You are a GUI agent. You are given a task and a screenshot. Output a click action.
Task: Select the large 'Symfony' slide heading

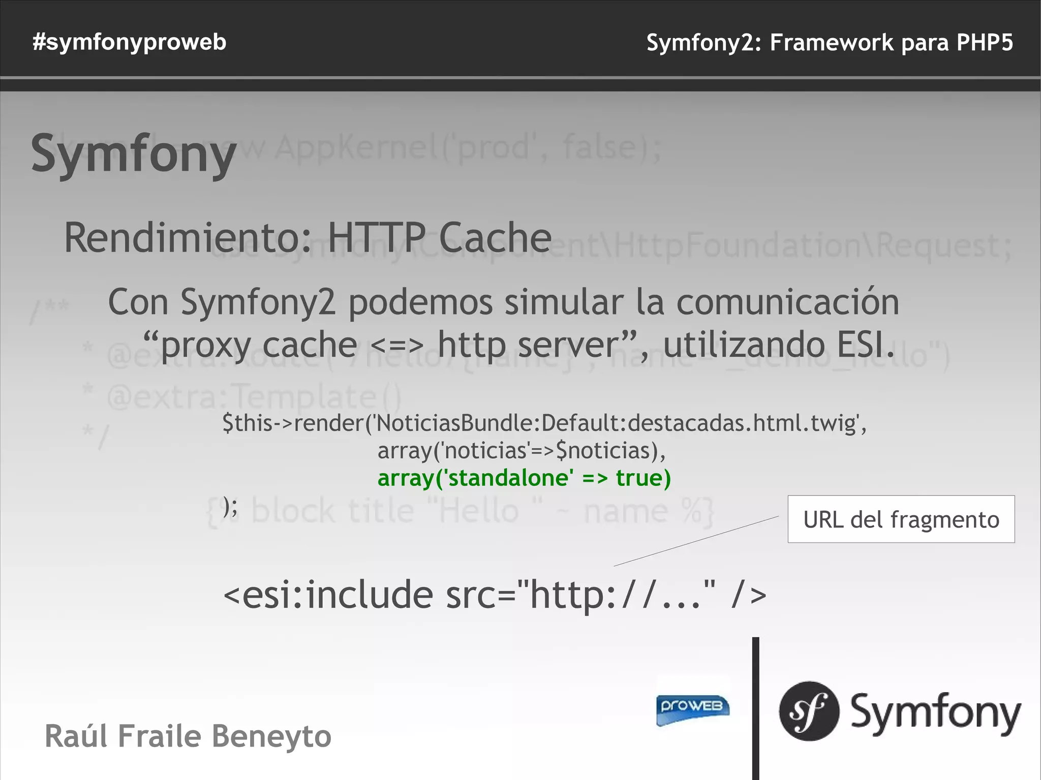(134, 154)
